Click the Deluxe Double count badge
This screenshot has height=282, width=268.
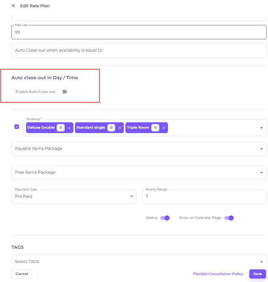61,128
